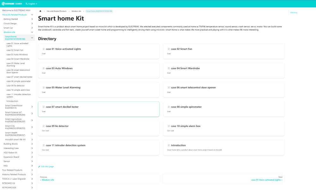316x190 pixels.
Task: Click document icon on Introduction card
Action: click(169, 145)
